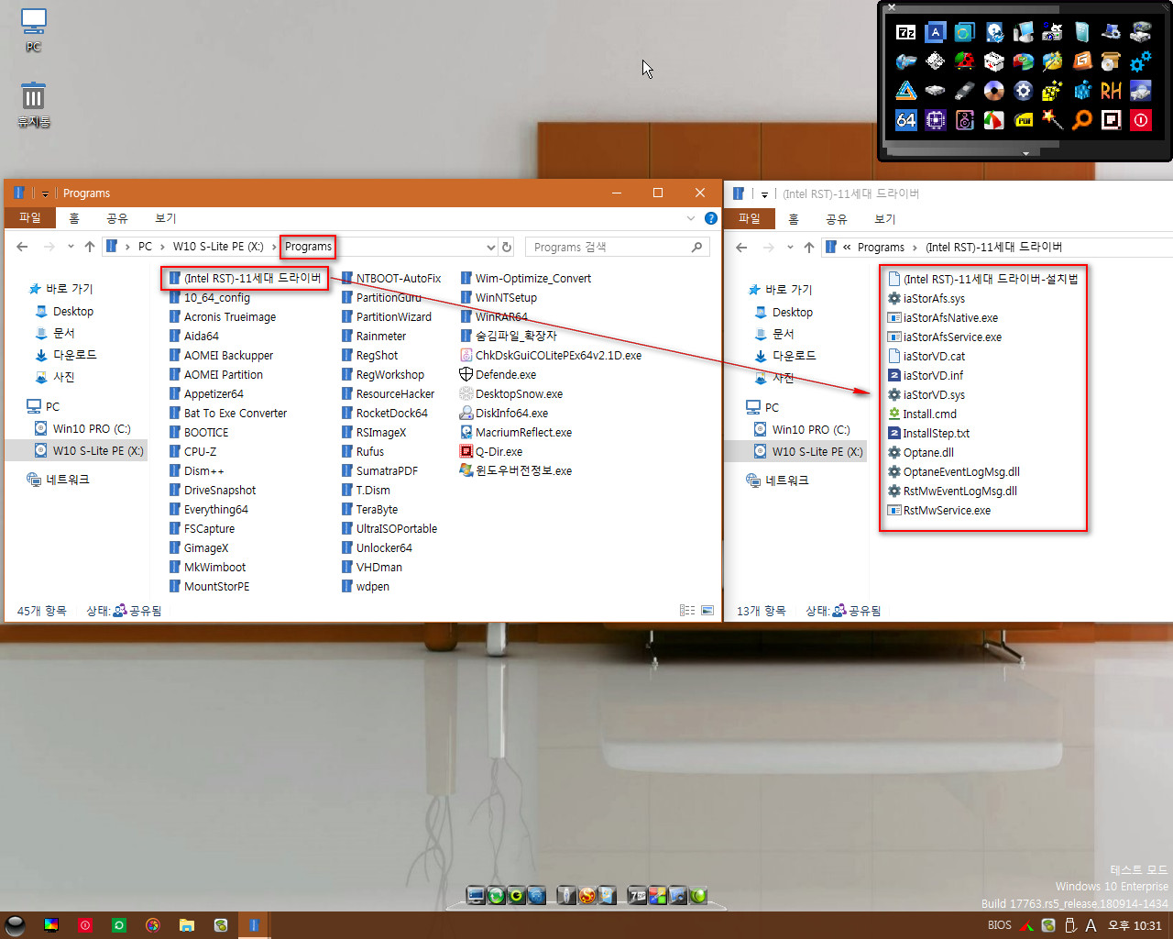This screenshot has width=1173, height=939.
Task: Open 보기 tab in Intel RST window
Action: (x=885, y=219)
